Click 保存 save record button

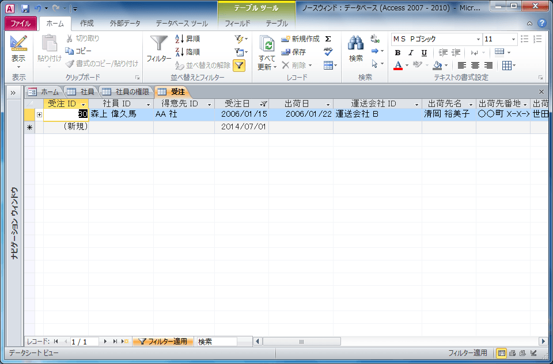click(x=293, y=52)
